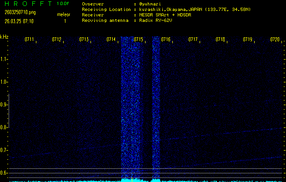Click the 0715 time marker
286x182 pixels.
click(x=139, y=40)
